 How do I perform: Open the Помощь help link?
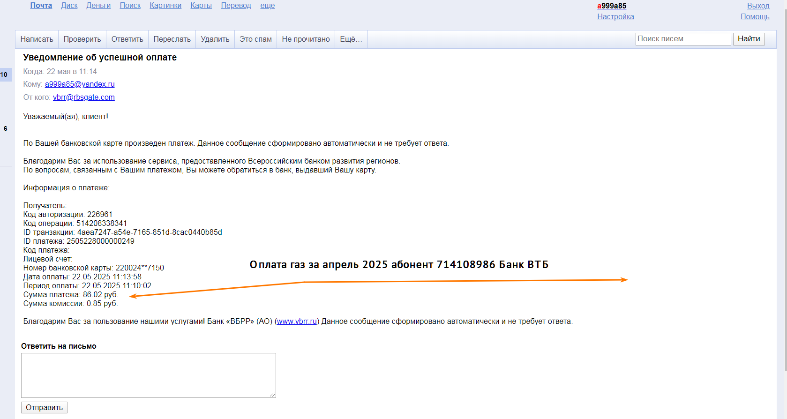pyautogui.click(x=755, y=16)
